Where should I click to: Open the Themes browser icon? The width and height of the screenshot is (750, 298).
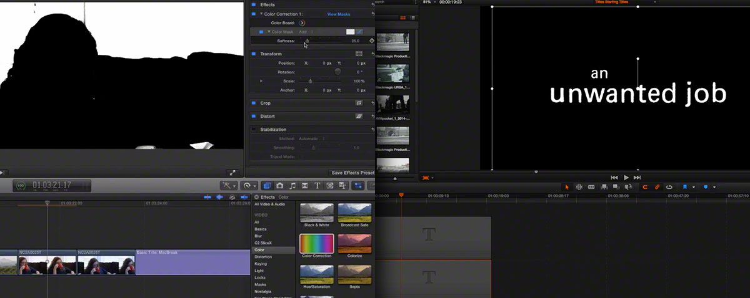click(x=342, y=185)
